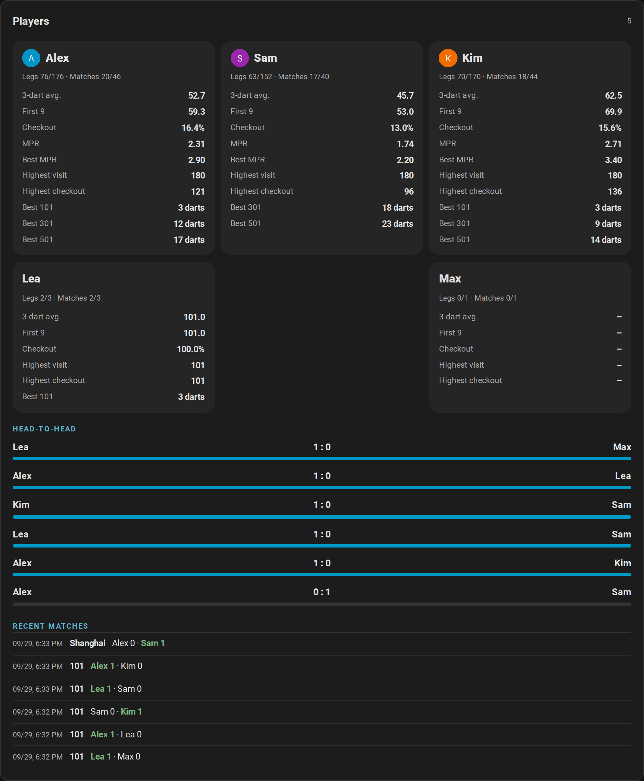
Task: Open recent match Alex 1 Lea 0
Action: [322, 735]
